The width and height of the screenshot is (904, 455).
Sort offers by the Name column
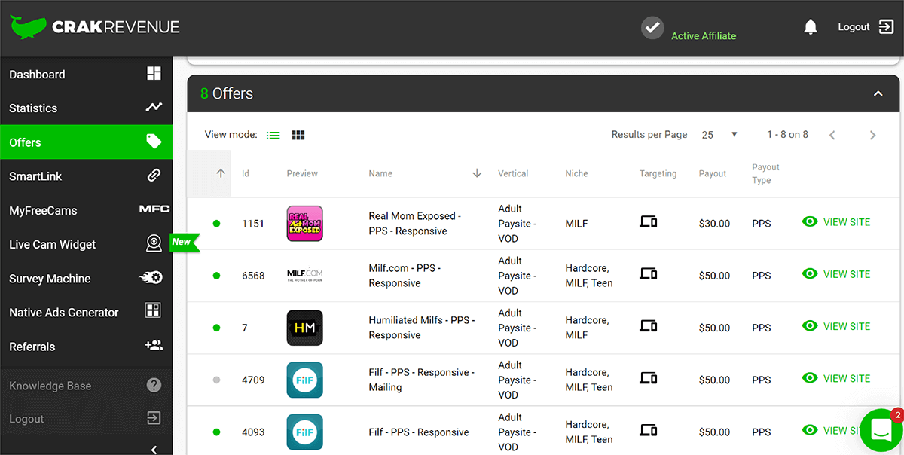tap(380, 173)
